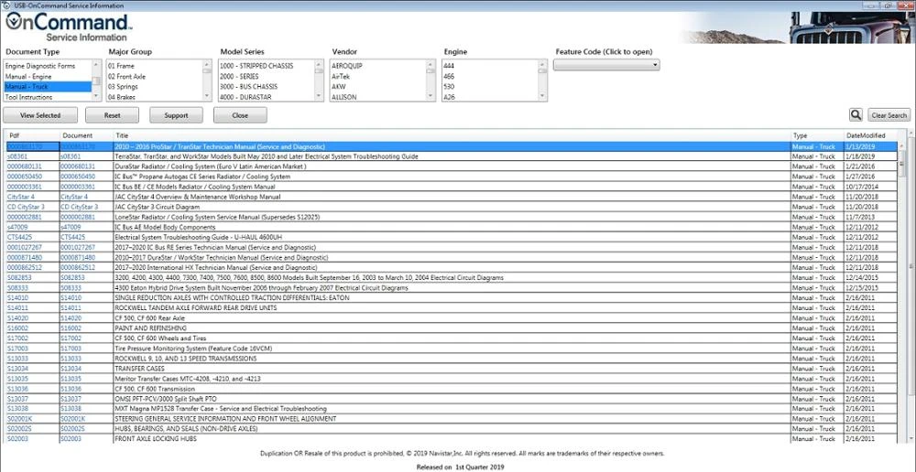Click down arrow of Model Series list

(x=319, y=97)
